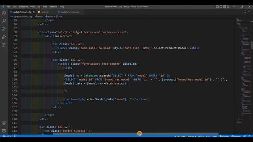This screenshot has width=253, height=142.
Task: Click errors and warnings status indicator
Action: [x=7, y=136]
